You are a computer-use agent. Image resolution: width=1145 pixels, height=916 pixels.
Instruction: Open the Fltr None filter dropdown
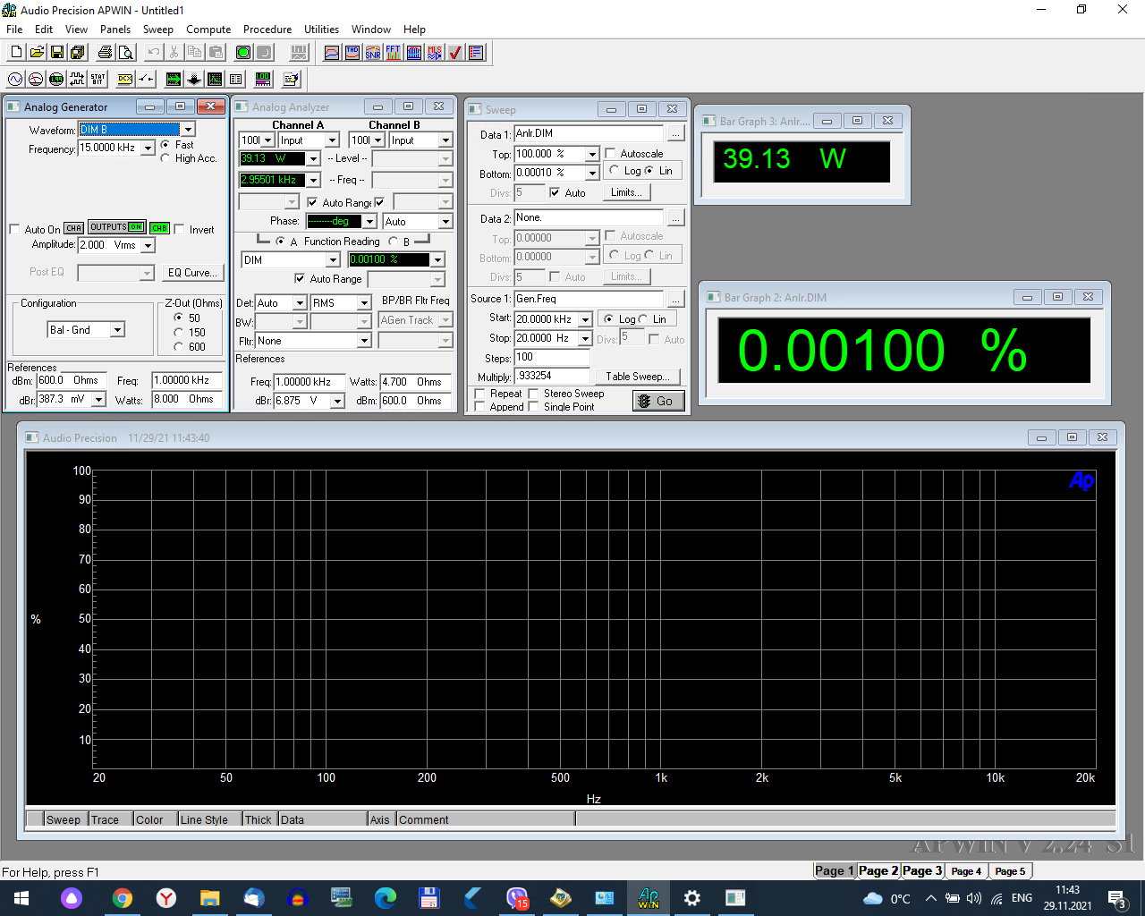[364, 341]
